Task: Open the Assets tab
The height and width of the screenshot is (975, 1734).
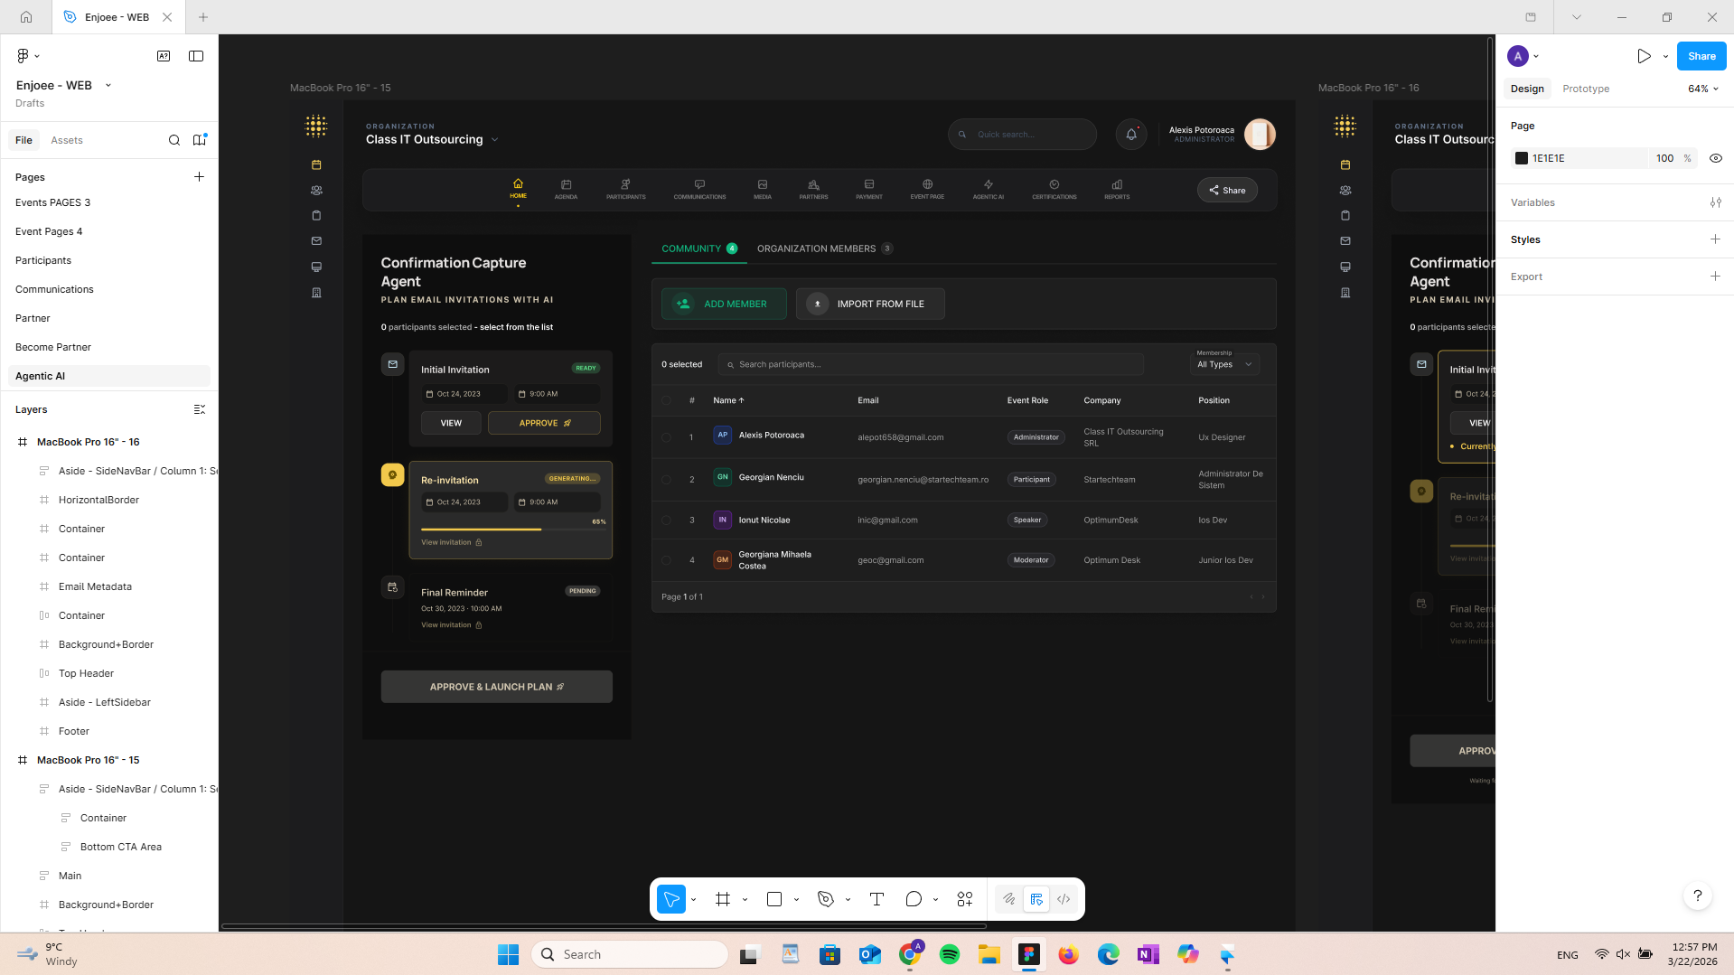Action: (67, 140)
